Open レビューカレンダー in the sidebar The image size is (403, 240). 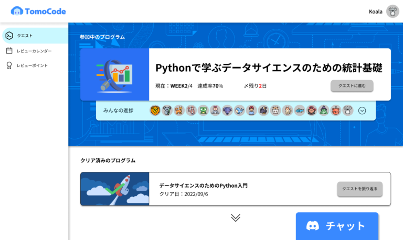point(35,51)
